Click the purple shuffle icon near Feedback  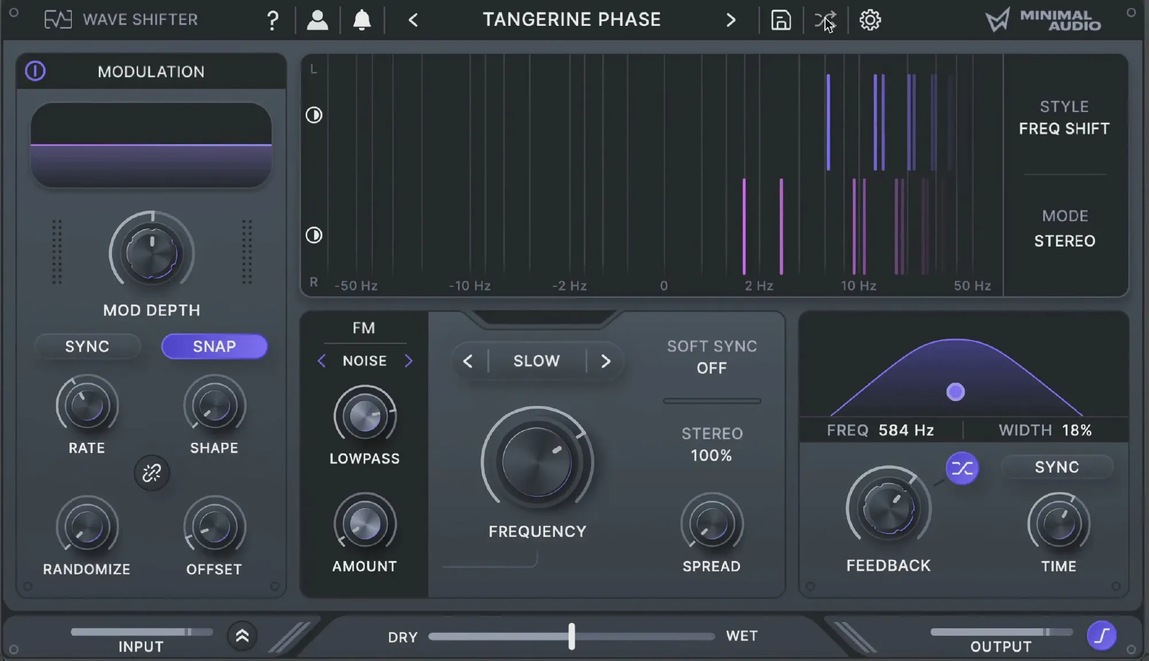[962, 468]
